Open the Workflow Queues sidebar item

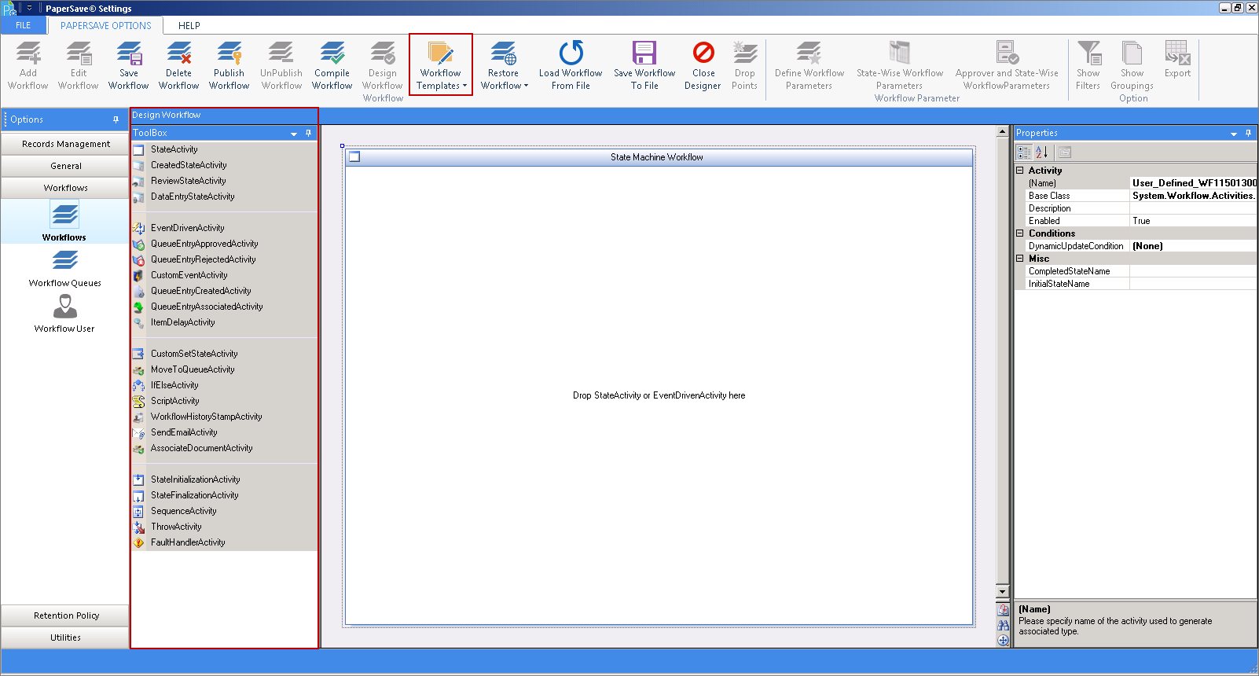[x=64, y=269]
